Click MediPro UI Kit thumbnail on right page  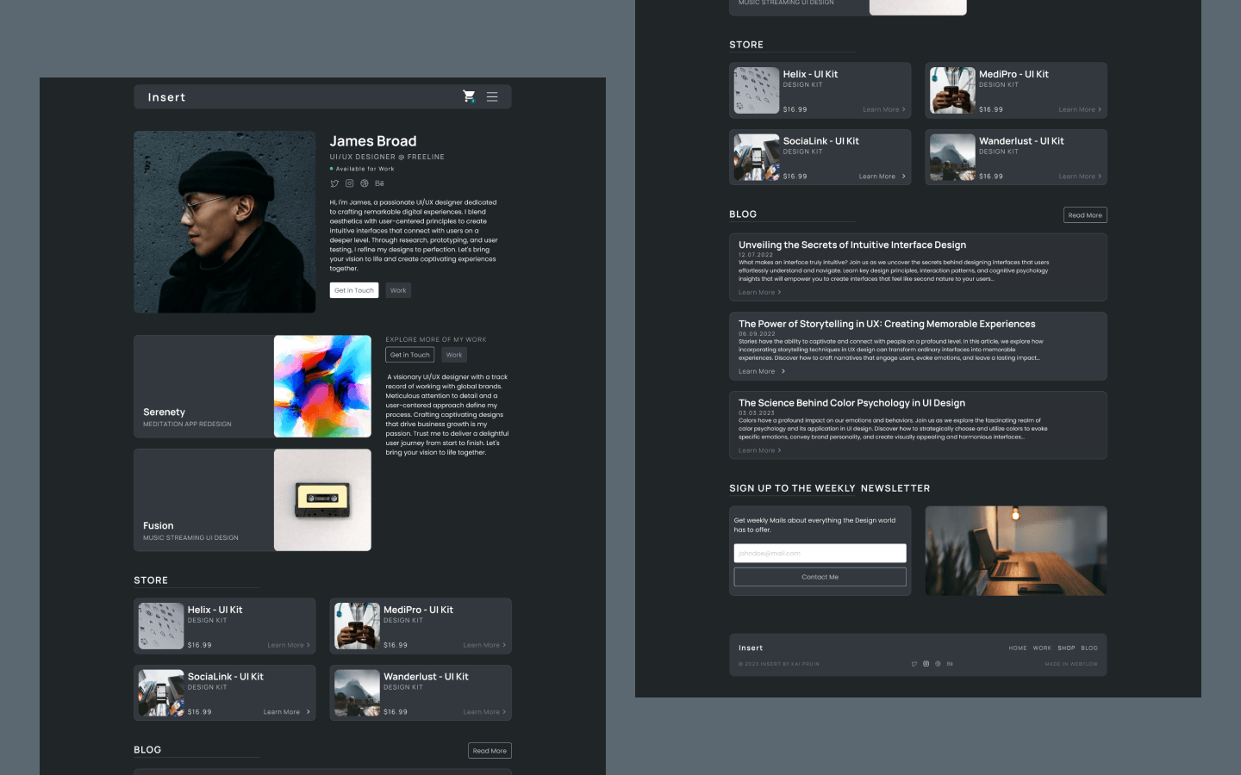952,90
